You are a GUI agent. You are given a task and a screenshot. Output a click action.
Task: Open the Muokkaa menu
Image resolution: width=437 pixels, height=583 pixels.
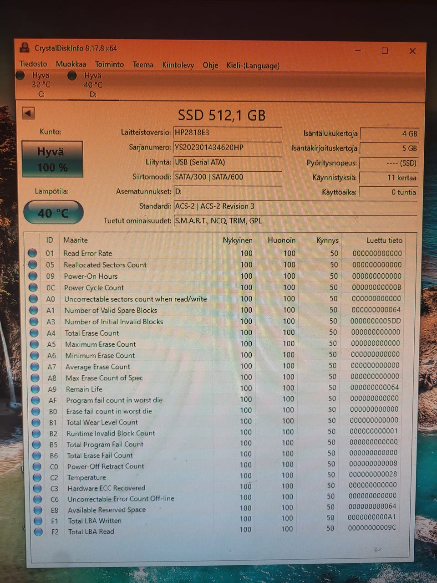(71, 64)
